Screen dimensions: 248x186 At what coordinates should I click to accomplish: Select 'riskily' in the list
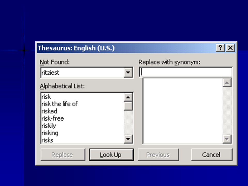(82, 126)
